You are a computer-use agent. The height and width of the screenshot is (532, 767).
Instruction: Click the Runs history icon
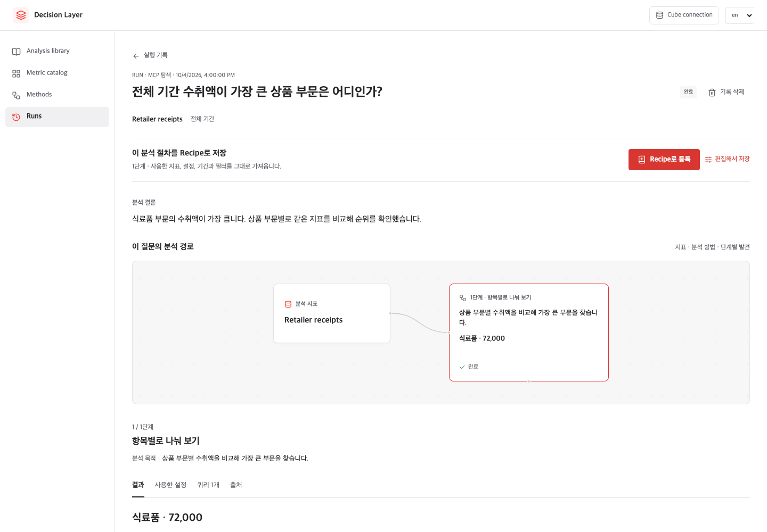pyautogui.click(x=16, y=117)
